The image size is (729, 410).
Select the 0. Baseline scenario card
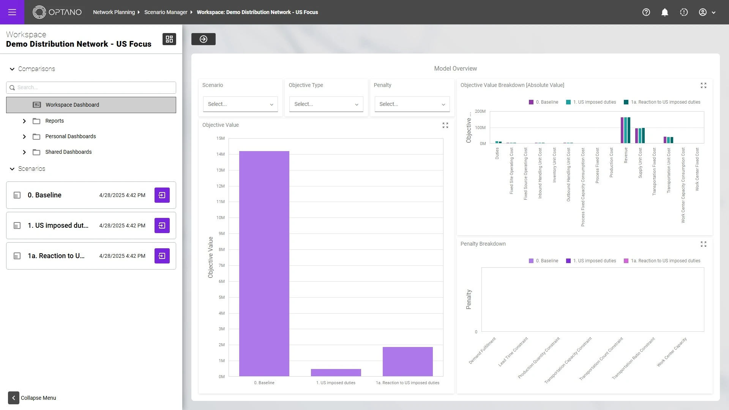point(91,195)
